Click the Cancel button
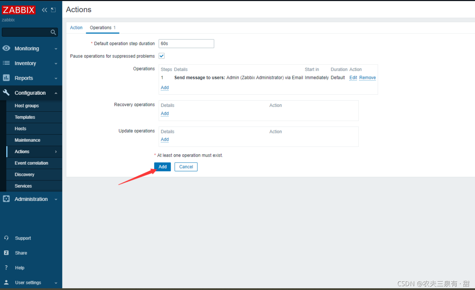Viewport: 475px width, 290px height. (x=186, y=167)
